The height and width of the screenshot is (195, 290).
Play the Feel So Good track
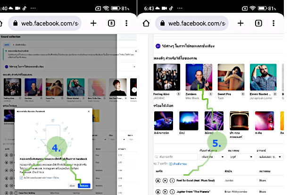coord(165,180)
